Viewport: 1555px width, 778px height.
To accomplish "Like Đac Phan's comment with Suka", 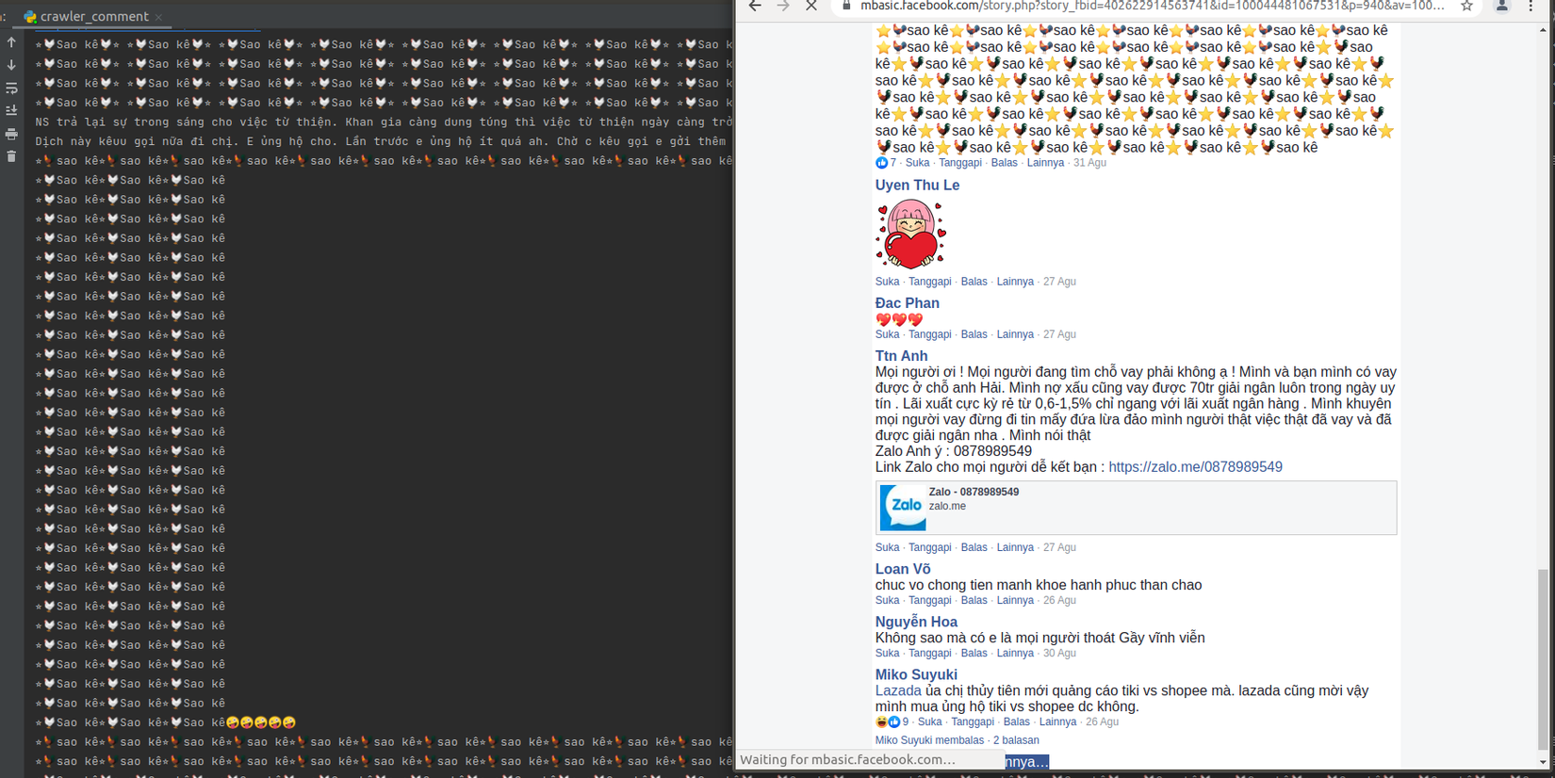I will tap(887, 334).
